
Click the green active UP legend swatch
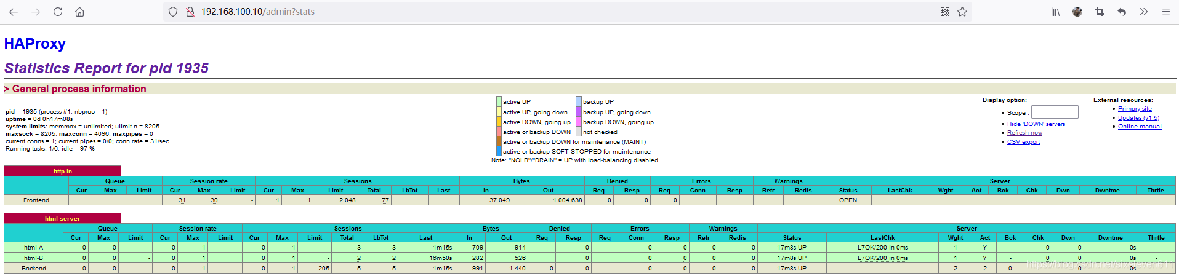(499, 101)
